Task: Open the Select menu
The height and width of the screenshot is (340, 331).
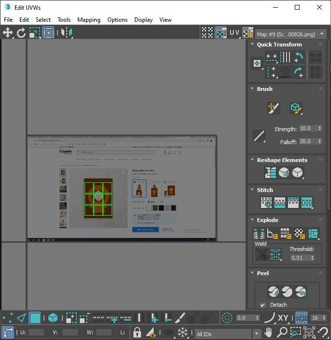Action: [x=43, y=20]
